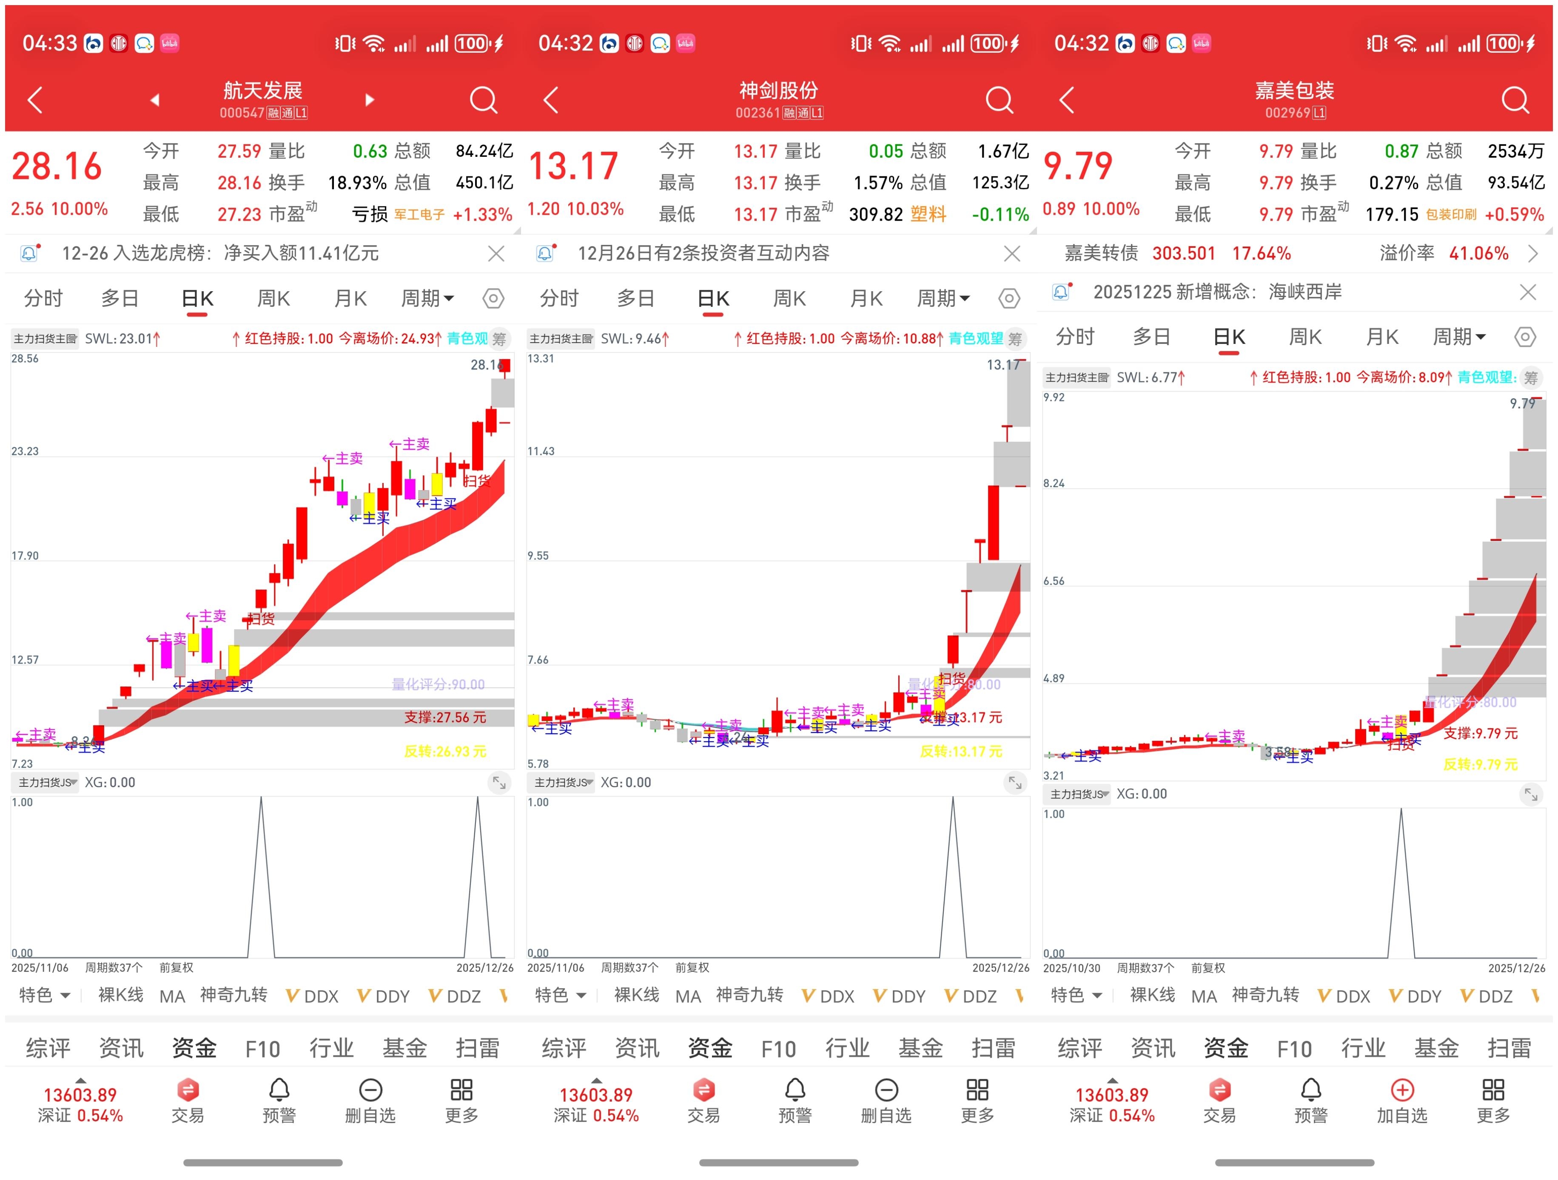The image size is (1558, 1180).
Task: Switch to next stock arrow beside 航天发展
Action: (x=369, y=100)
